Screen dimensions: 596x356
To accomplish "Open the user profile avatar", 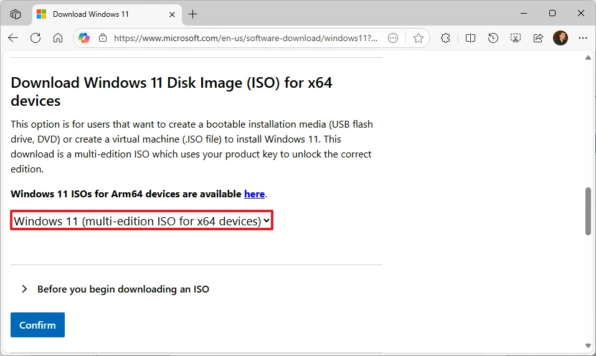I will pos(561,38).
